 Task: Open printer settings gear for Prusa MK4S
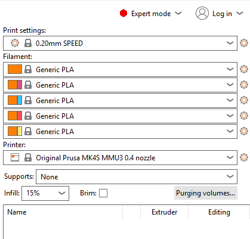click(x=244, y=157)
